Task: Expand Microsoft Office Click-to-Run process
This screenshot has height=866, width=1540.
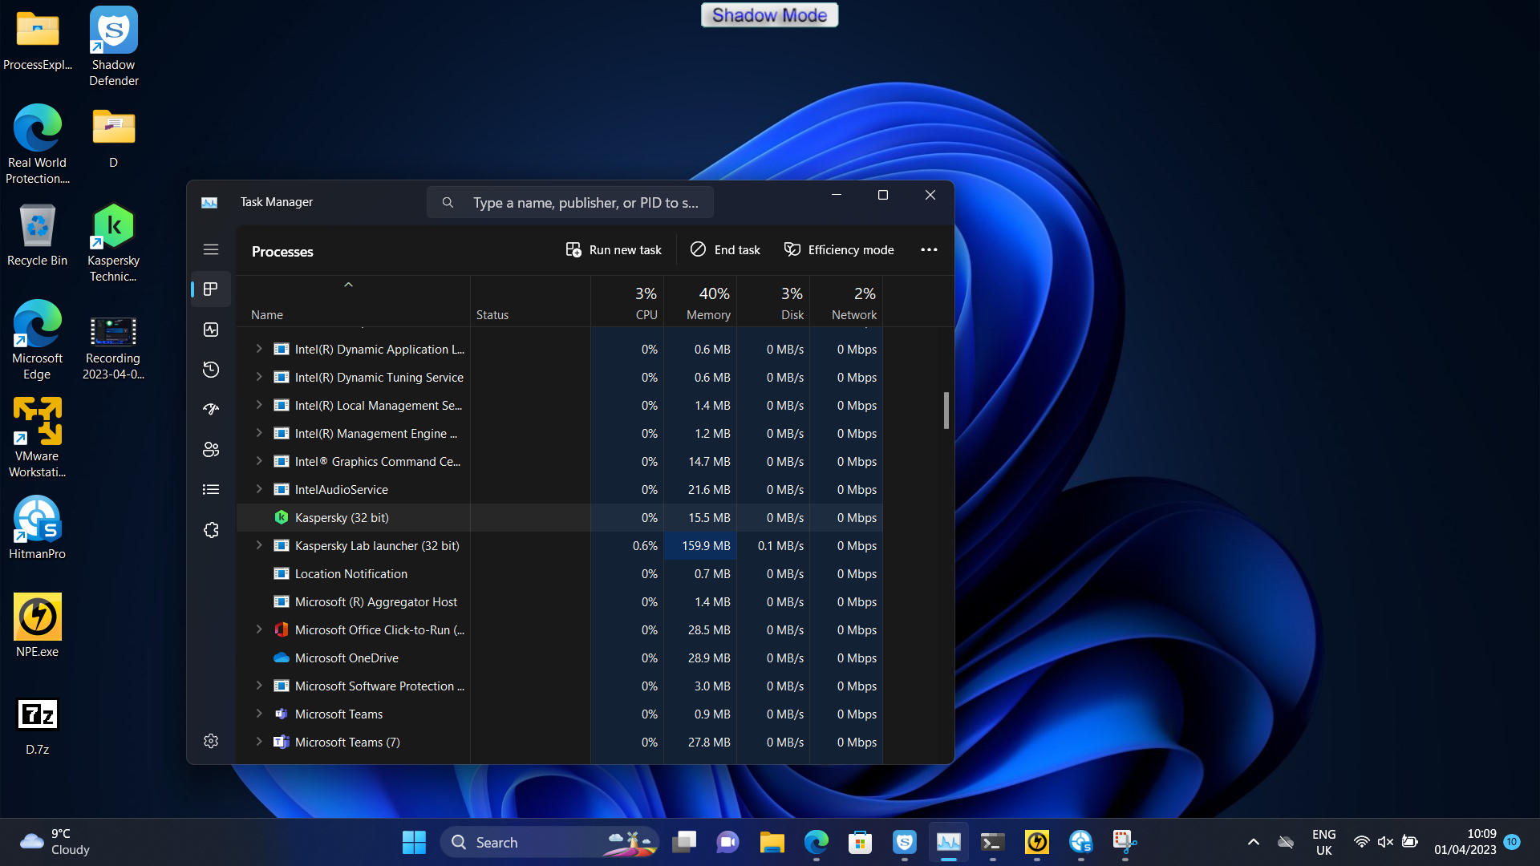Action: [x=258, y=629]
